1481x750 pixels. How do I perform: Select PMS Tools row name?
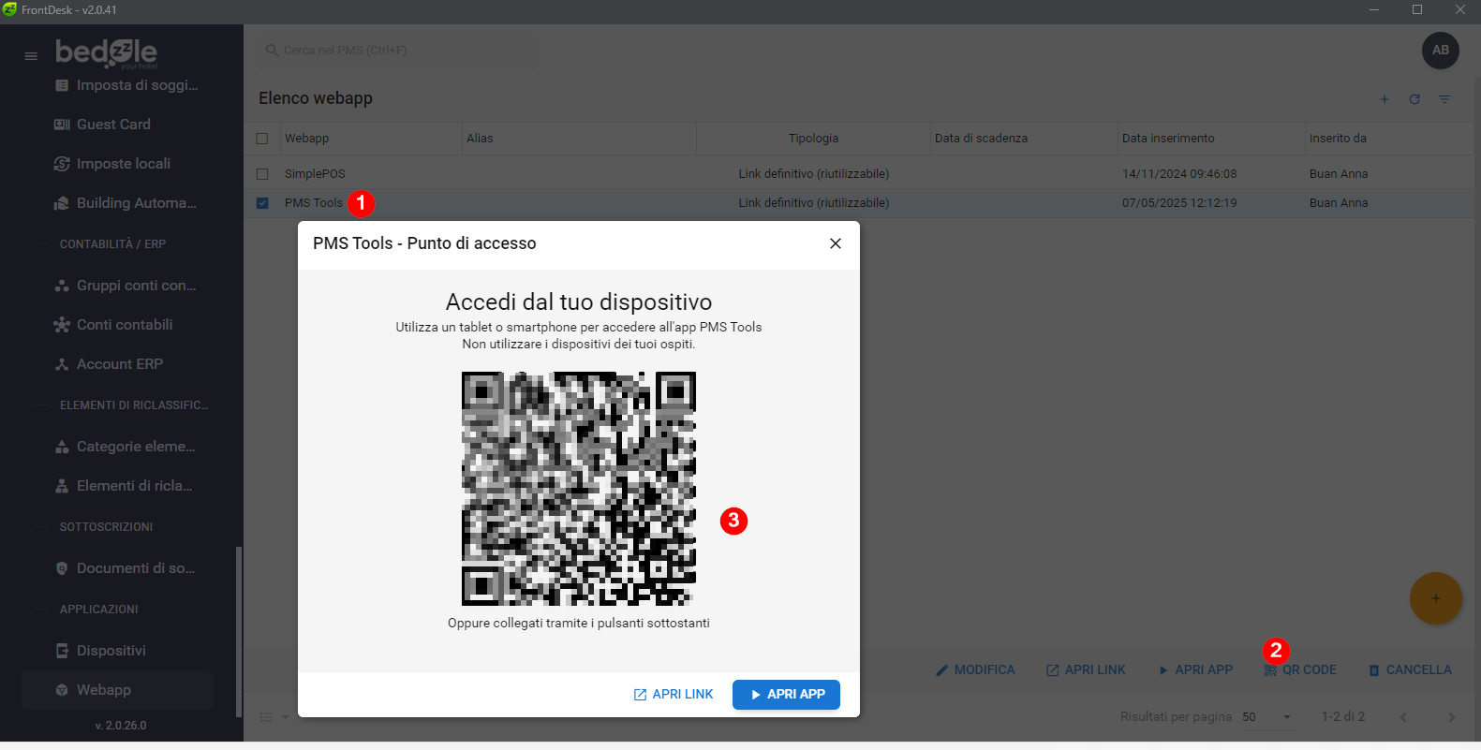[x=314, y=203]
